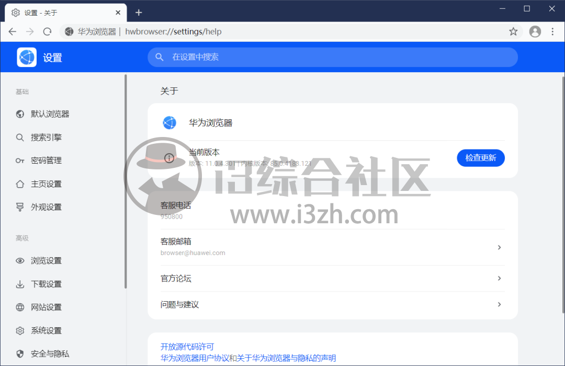Open 浏览设置 settings section
This screenshot has width=565, height=366.
46,260
